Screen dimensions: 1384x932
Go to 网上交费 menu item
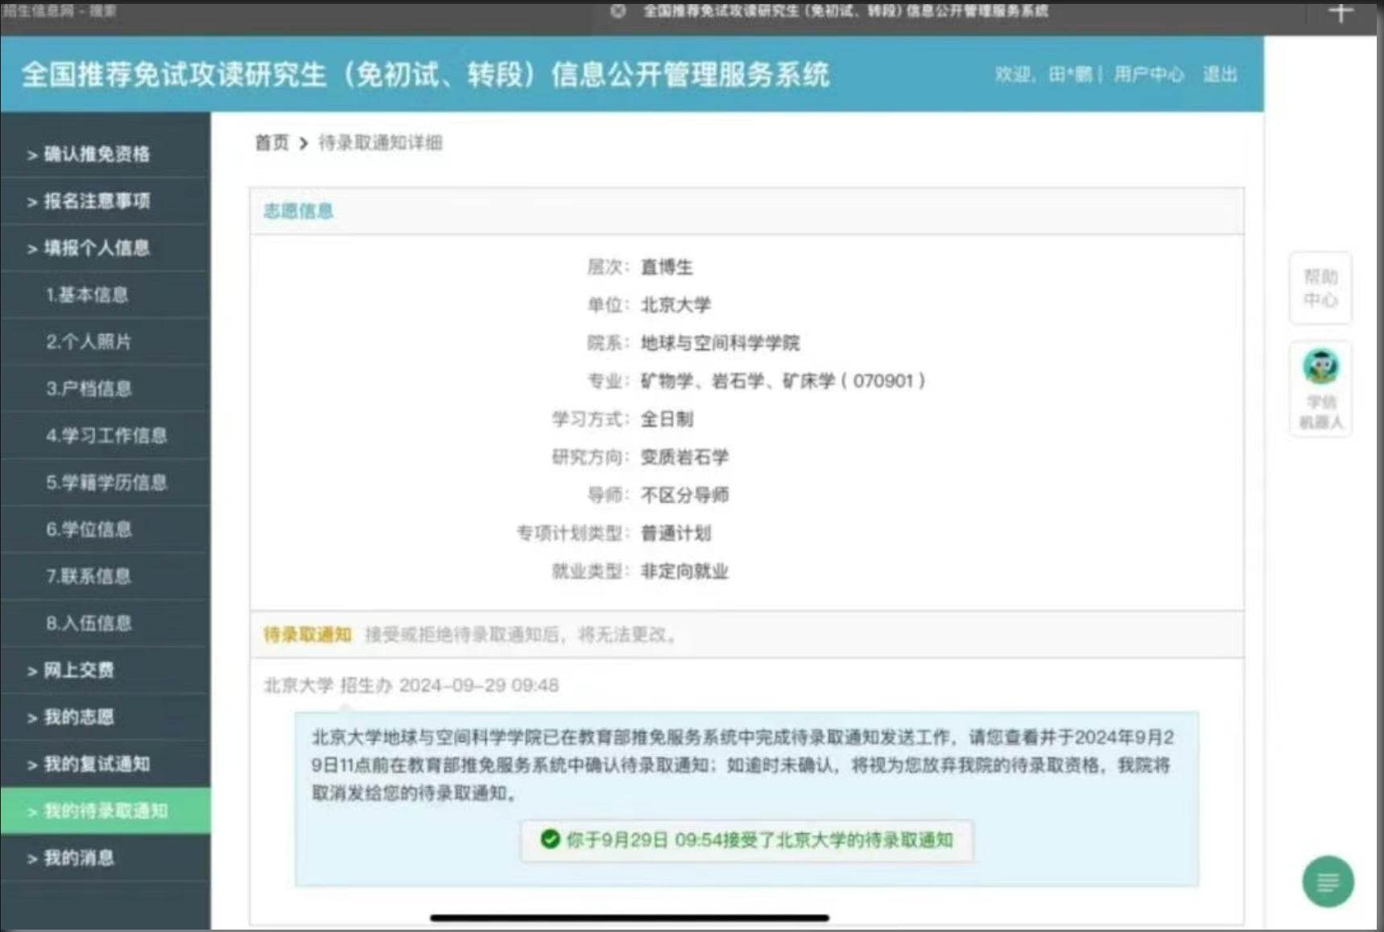point(78,670)
